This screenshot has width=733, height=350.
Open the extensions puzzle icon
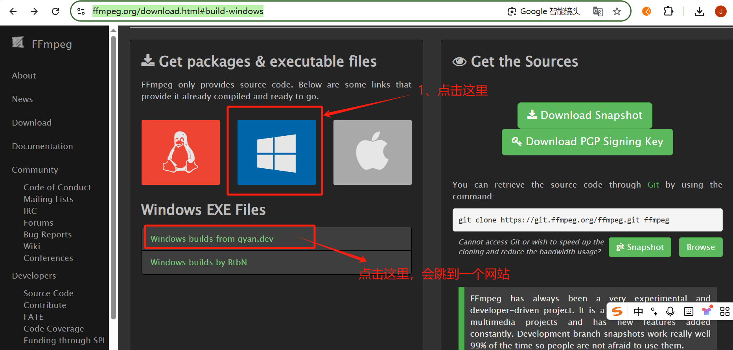pos(668,11)
